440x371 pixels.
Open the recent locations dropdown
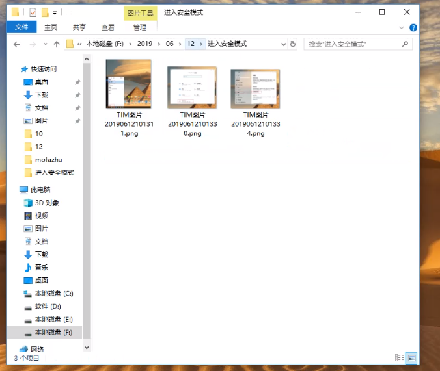click(x=46, y=44)
